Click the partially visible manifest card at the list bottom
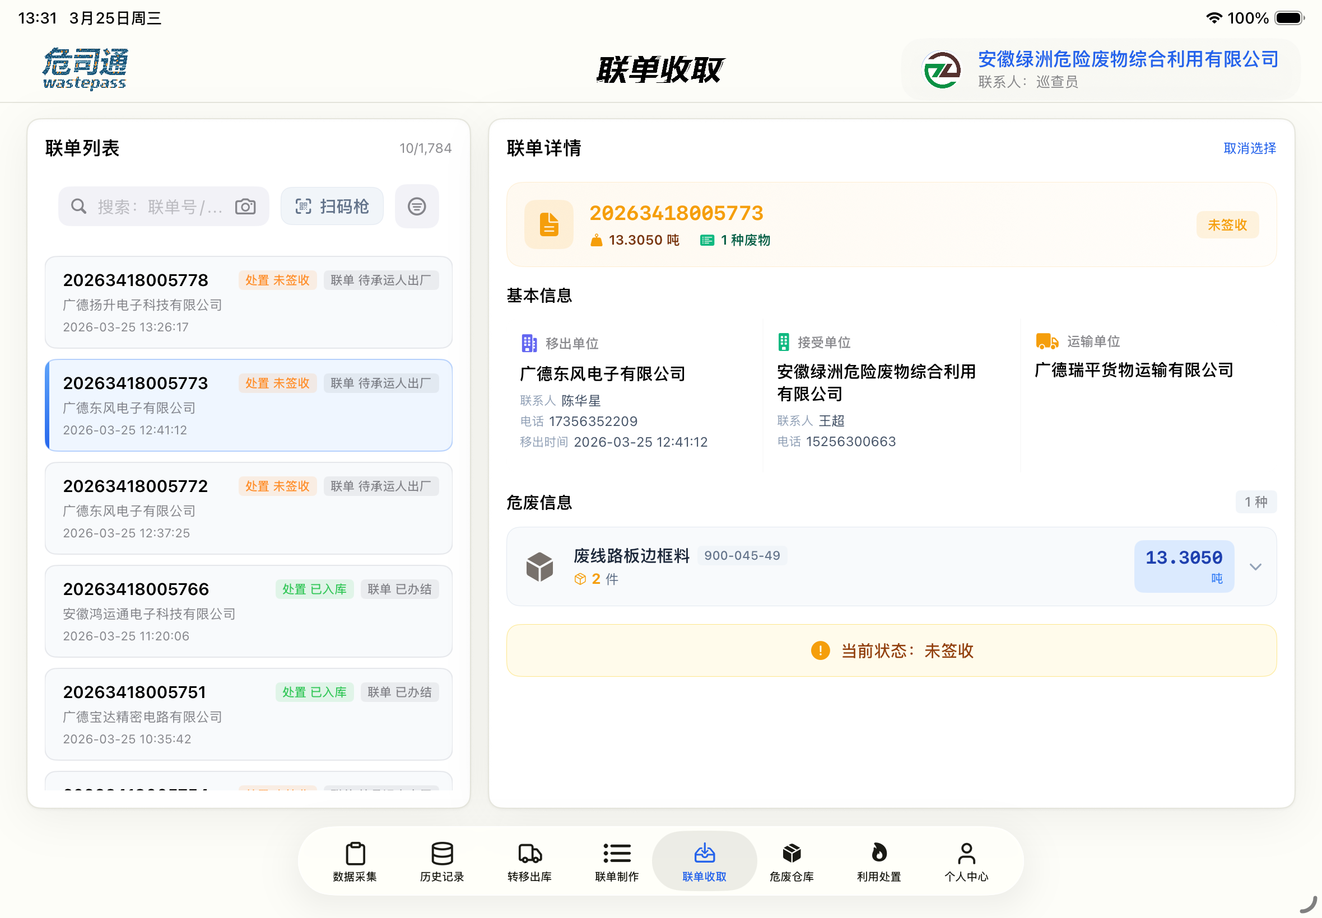The width and height of the screenshot is (1322, 918). tap(249, 781)
